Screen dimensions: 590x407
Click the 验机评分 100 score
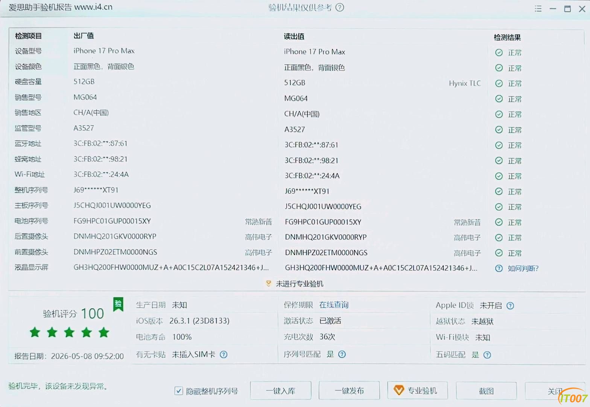[73, 314]
